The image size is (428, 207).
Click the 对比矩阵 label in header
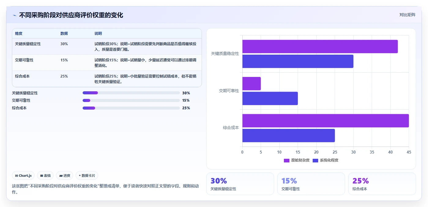(x=407, y=15)
